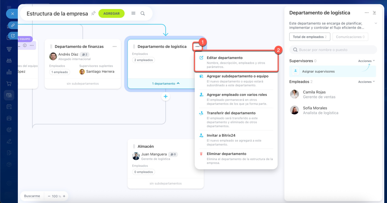Click the blue copy link icon

(13, 25)
